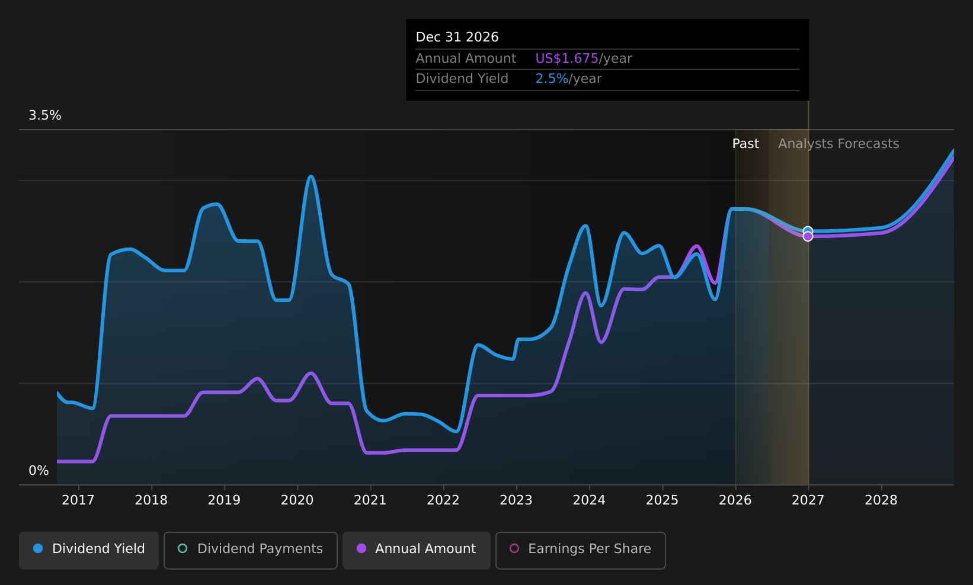Click the 2018 x-axis label
Screen dimensions: 973x585
click(151, 500)
